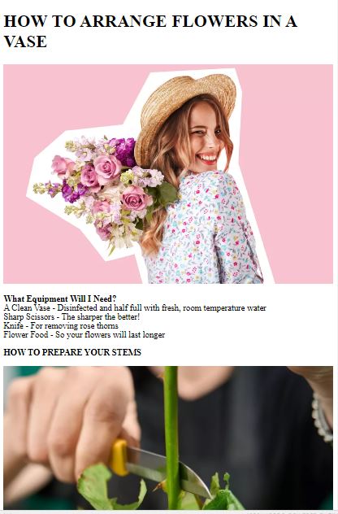Image resolution: width=338 pixels, height=514 pixels.
Task: Click the word 'VASE' in the title
Action: tap(25, 41)
